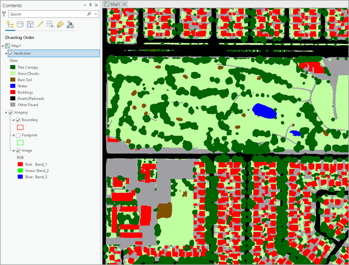The width and height of the screenshot is (349, 265).
Task: Click the List By Data Source icon
Action: 20,24
